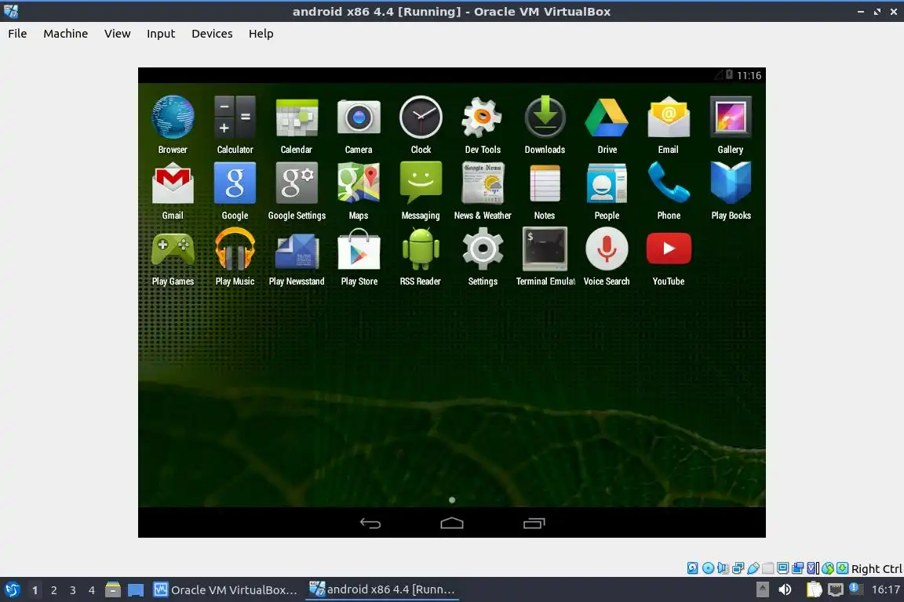Open the Help menu
The image size is (904, 602).
(261, 34)
